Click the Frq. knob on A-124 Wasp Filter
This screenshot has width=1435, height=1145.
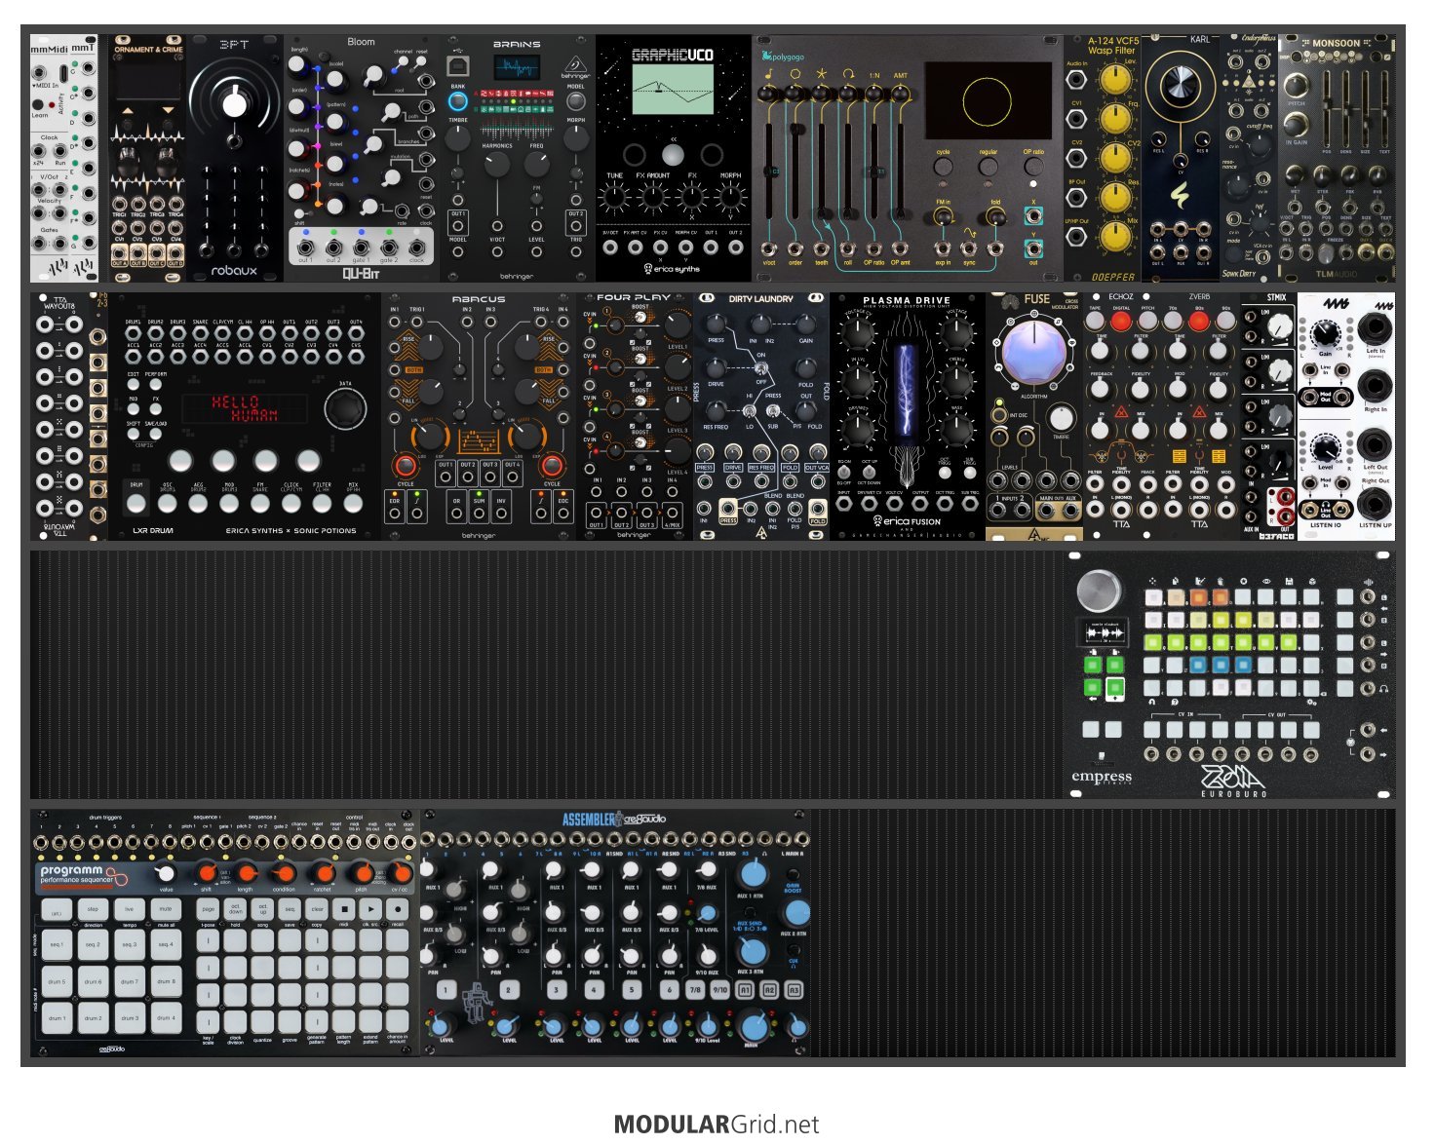pyautogui.click(x=1114, y=119)
